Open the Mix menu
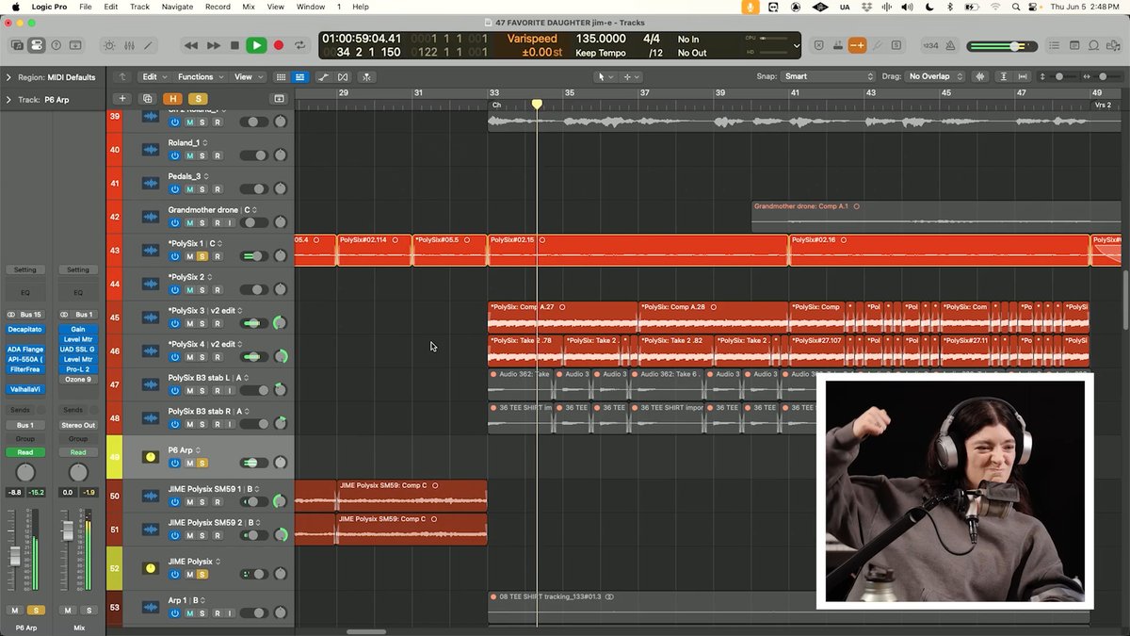This screenshot has width=1130, height=636. tap(249, 7)
